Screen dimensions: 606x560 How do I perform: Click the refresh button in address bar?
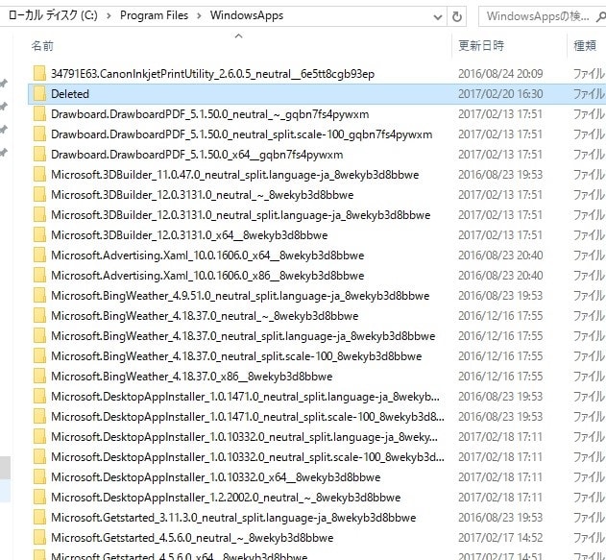point(457,16)
